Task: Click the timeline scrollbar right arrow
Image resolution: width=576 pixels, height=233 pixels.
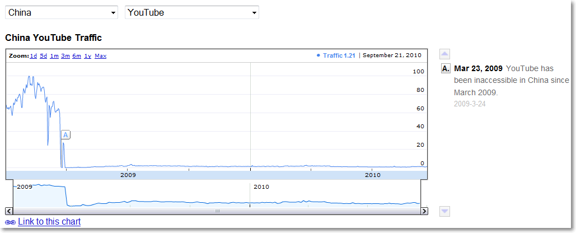Action: (x=424, y=211)
